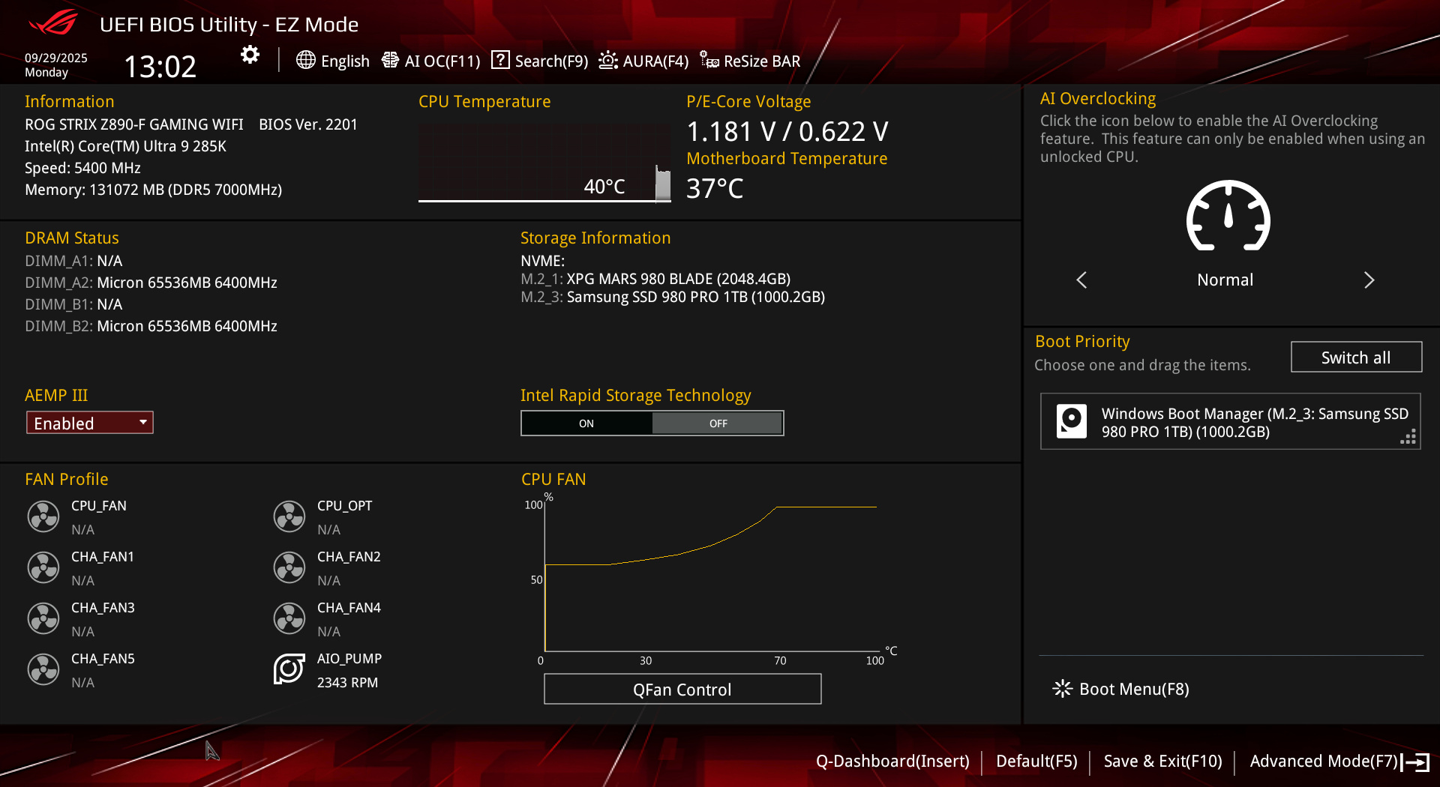Open QFan Control
This screenshot has width=1440, height=787.
point(682,689)
